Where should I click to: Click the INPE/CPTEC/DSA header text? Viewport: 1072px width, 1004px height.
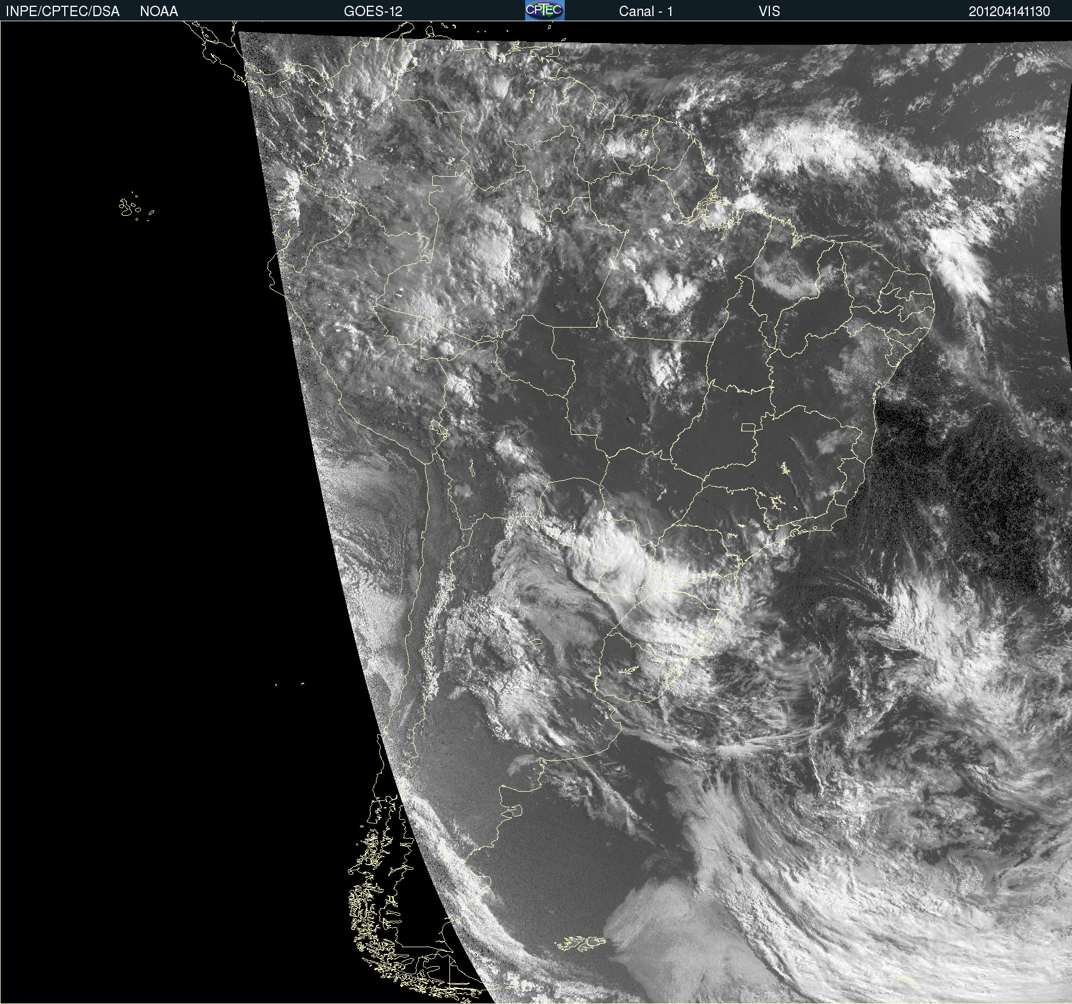(x=62, y=11)
